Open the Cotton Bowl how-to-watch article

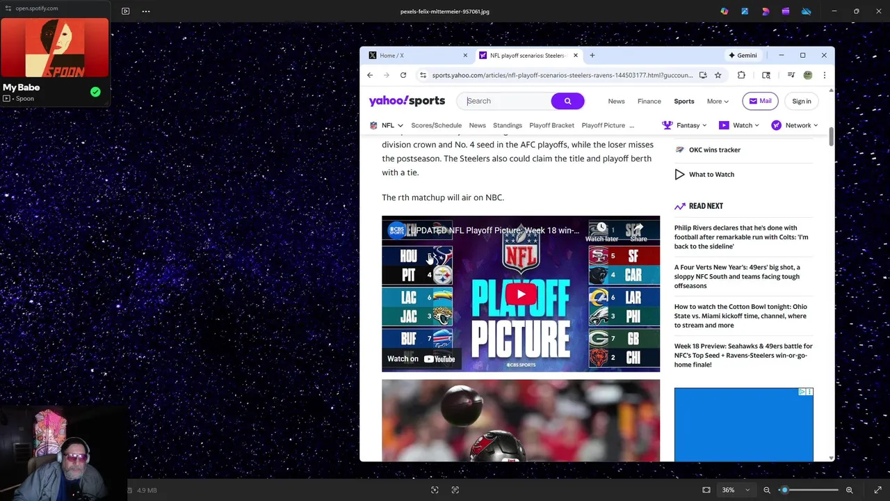coord(741,316)
